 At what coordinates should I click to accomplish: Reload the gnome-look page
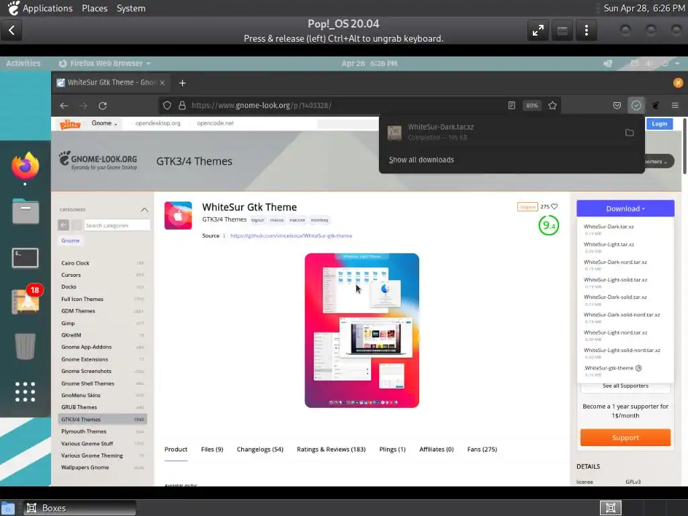point(103,105)
